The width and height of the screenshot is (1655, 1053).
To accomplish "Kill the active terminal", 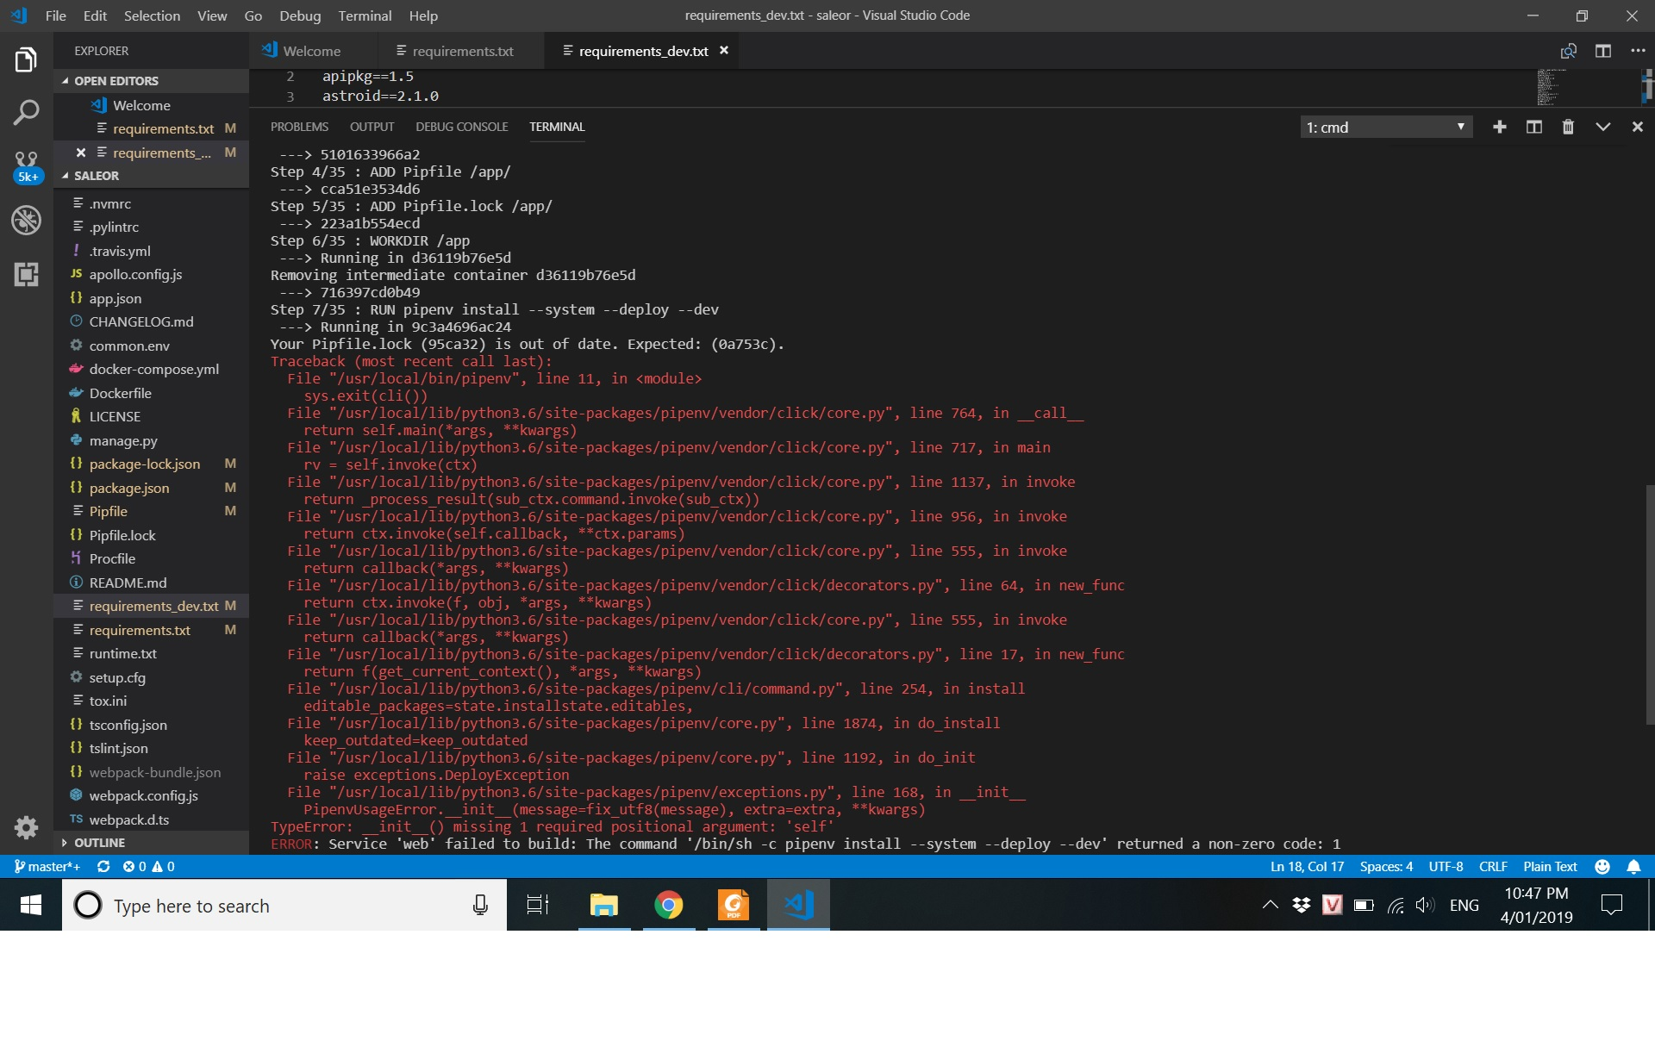I will coord(1567,127).
